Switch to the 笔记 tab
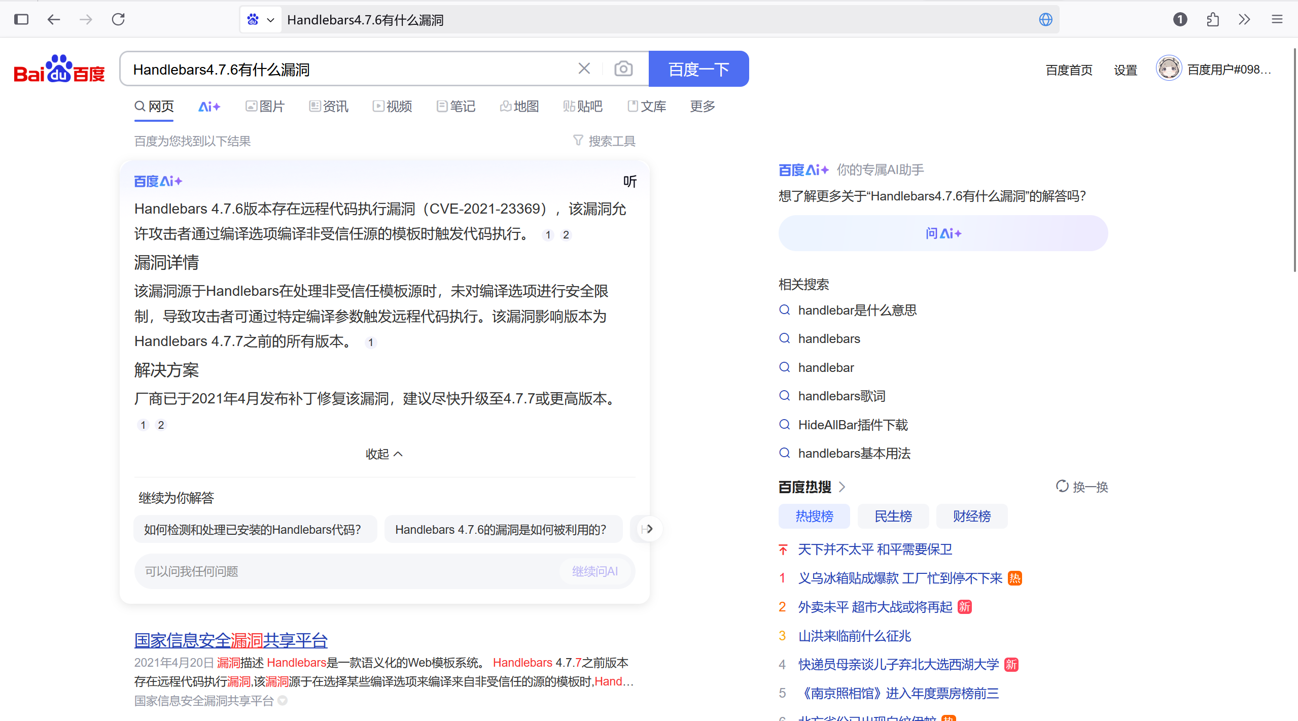Image resolution: width=1298 pixels, height=721 pixels. [x=456, y=107]
